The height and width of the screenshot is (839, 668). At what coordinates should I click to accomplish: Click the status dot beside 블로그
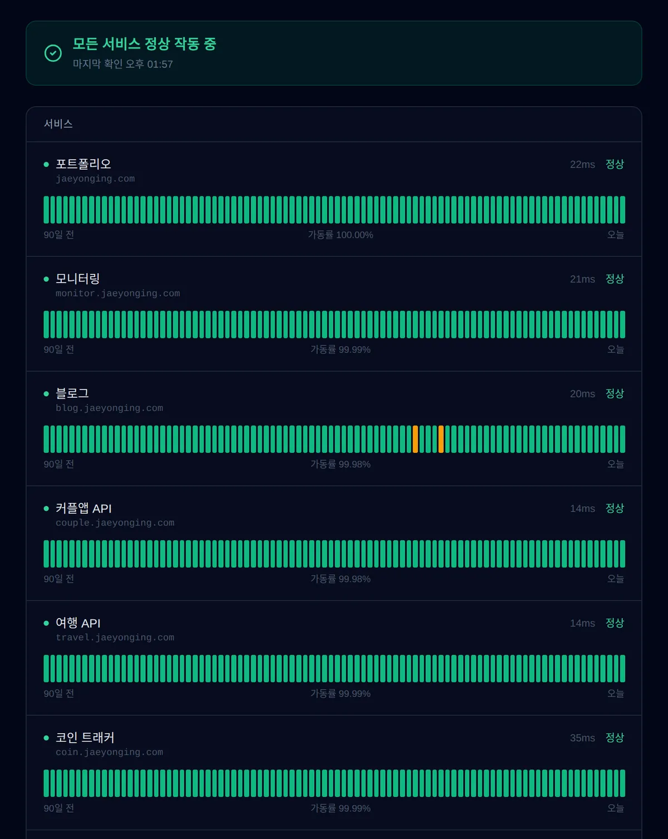46,394
